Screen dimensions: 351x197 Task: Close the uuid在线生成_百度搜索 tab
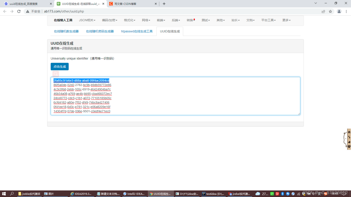click(51, 4)
